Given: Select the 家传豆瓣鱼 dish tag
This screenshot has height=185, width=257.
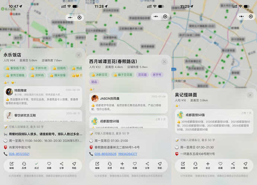Looking at the screenshot, I should click(15, 75).
